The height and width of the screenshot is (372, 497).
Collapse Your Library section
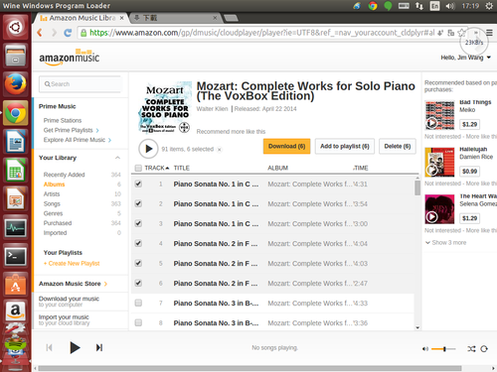(x=117, y=158)
